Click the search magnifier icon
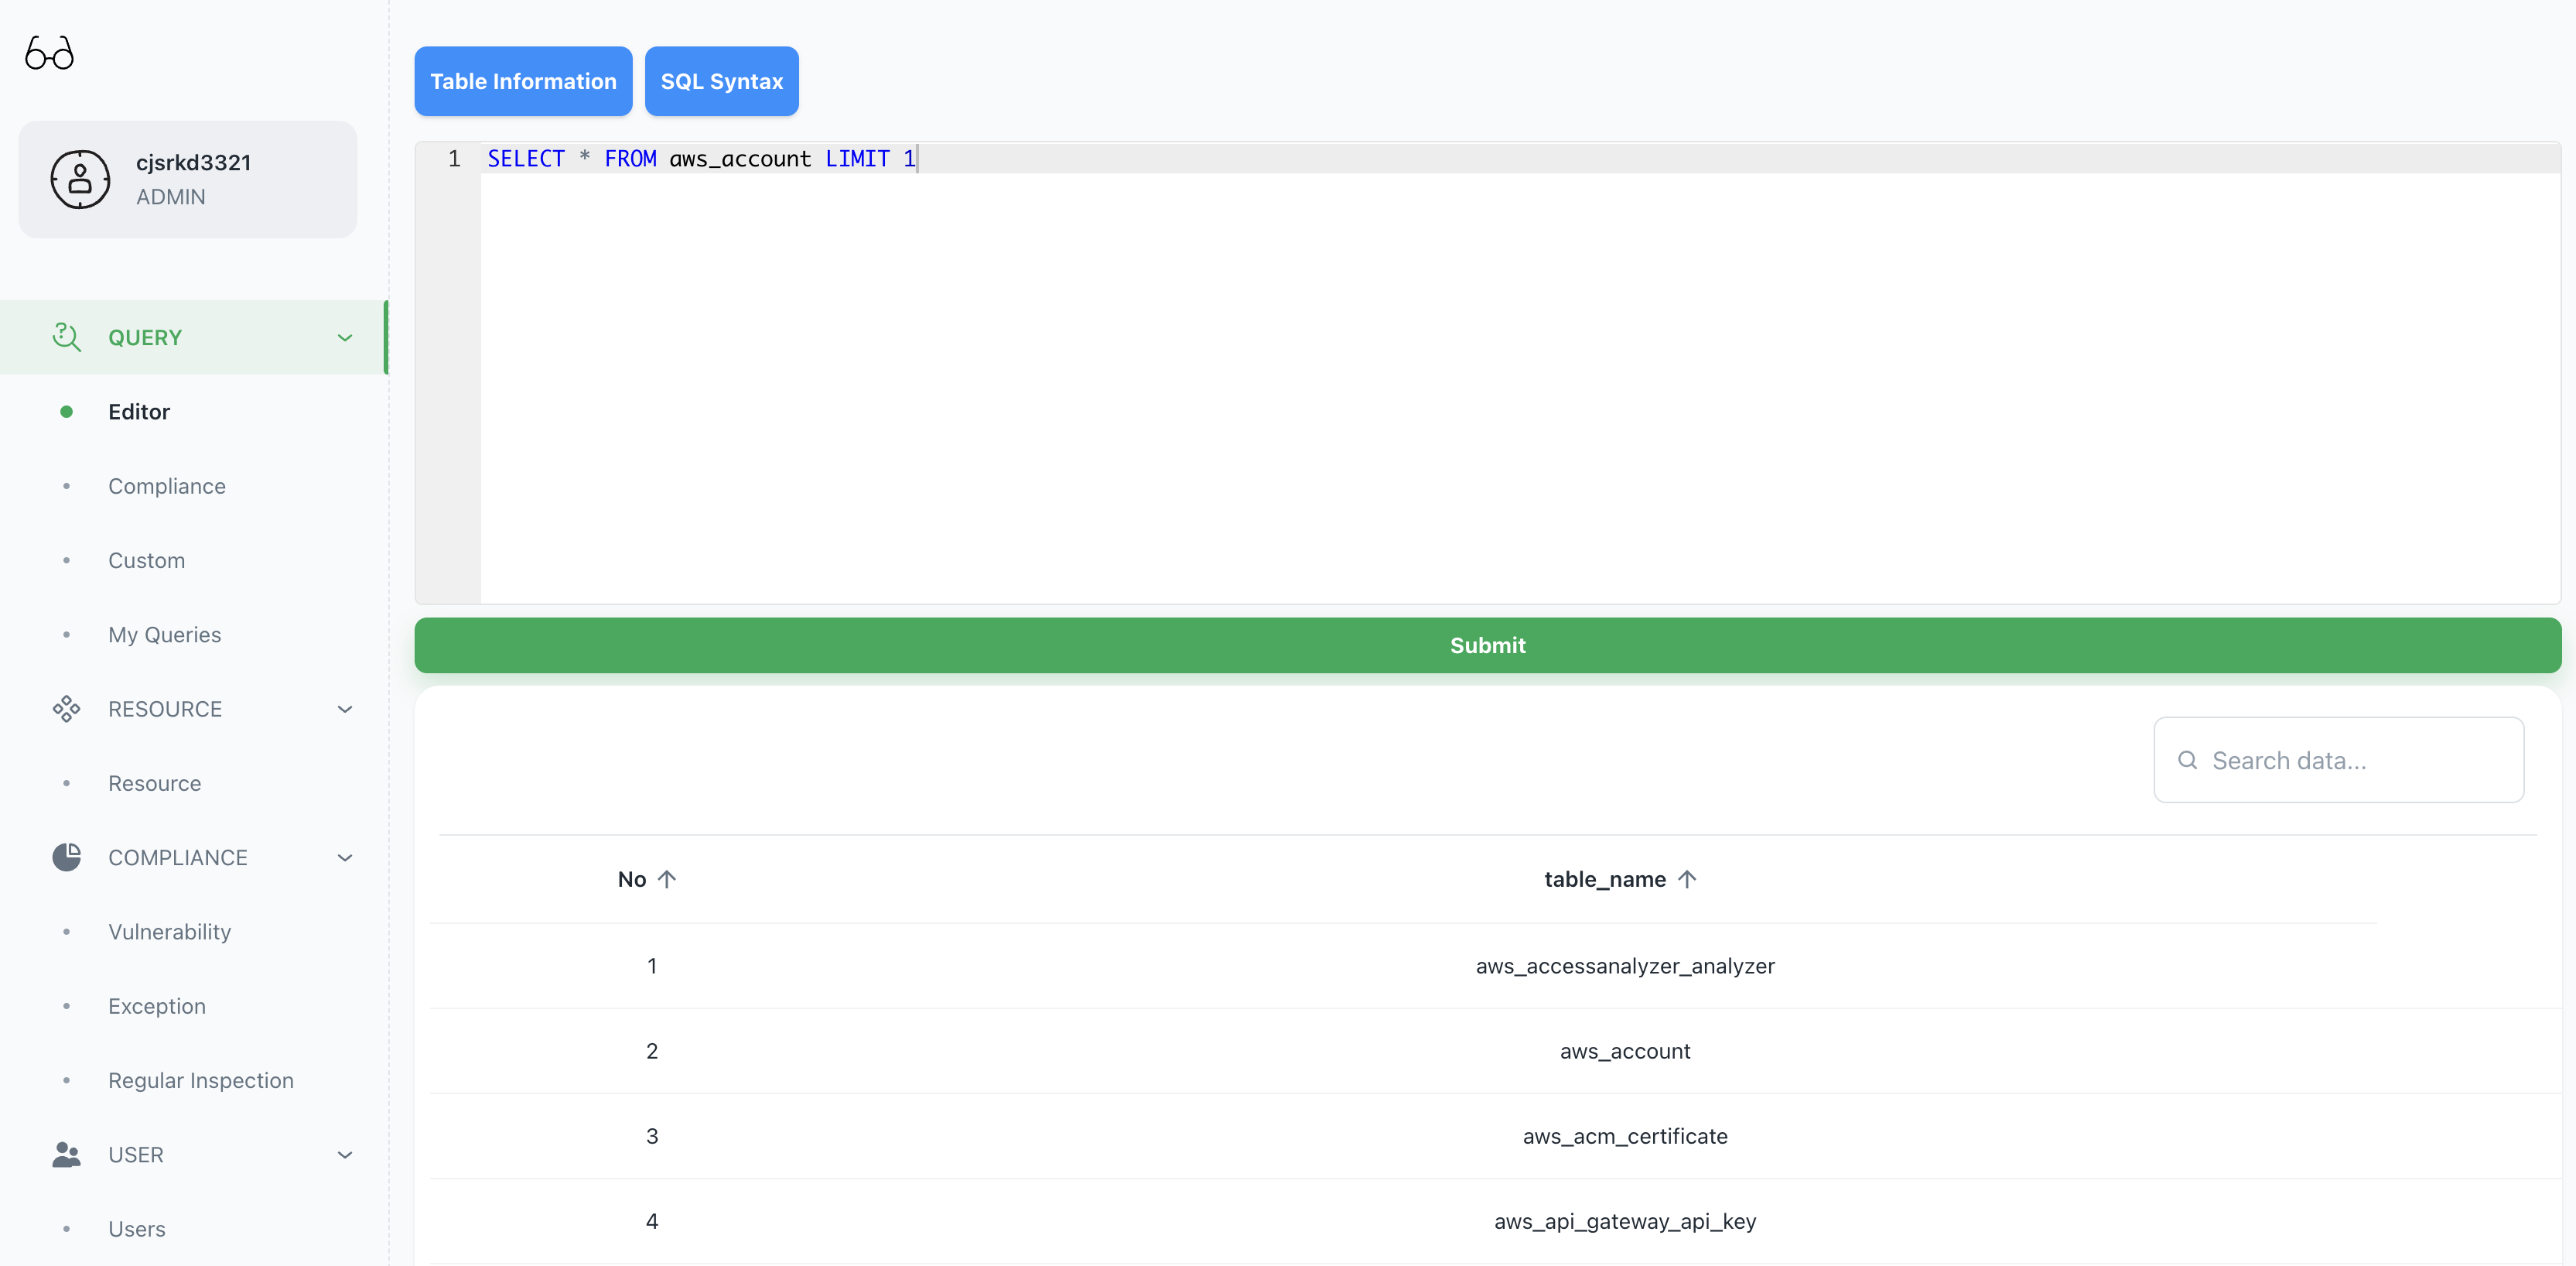 tap(2187, 760)
